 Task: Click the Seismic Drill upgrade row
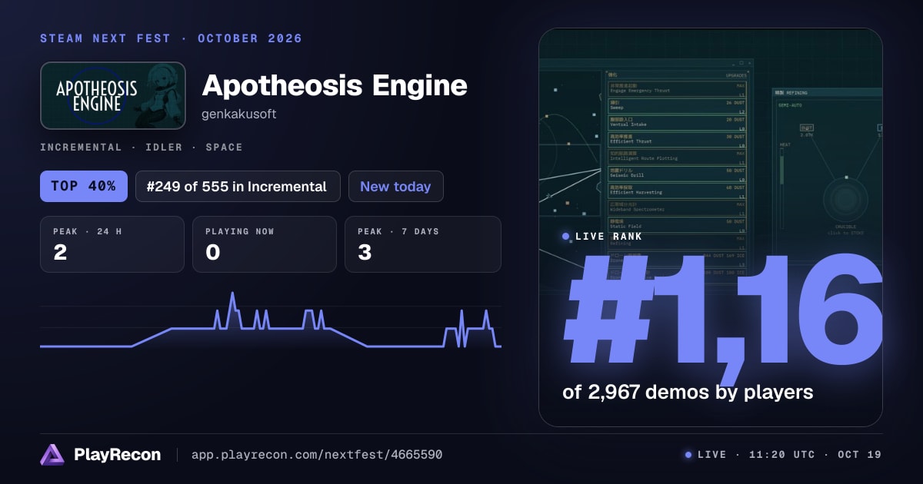[678, 174]
